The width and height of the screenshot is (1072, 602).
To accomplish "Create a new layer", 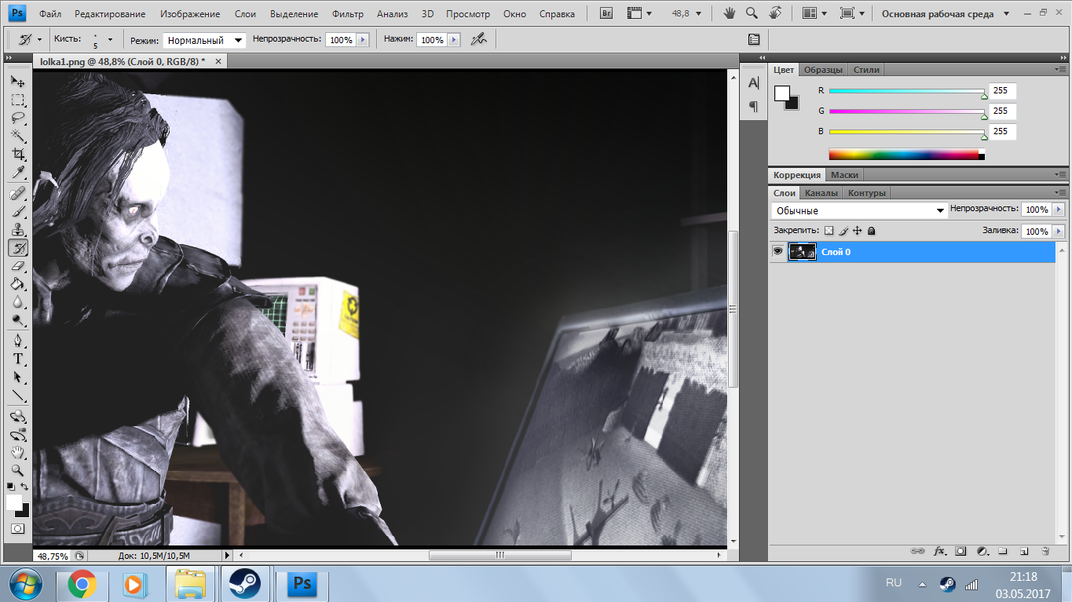I will coord(1024,552).
